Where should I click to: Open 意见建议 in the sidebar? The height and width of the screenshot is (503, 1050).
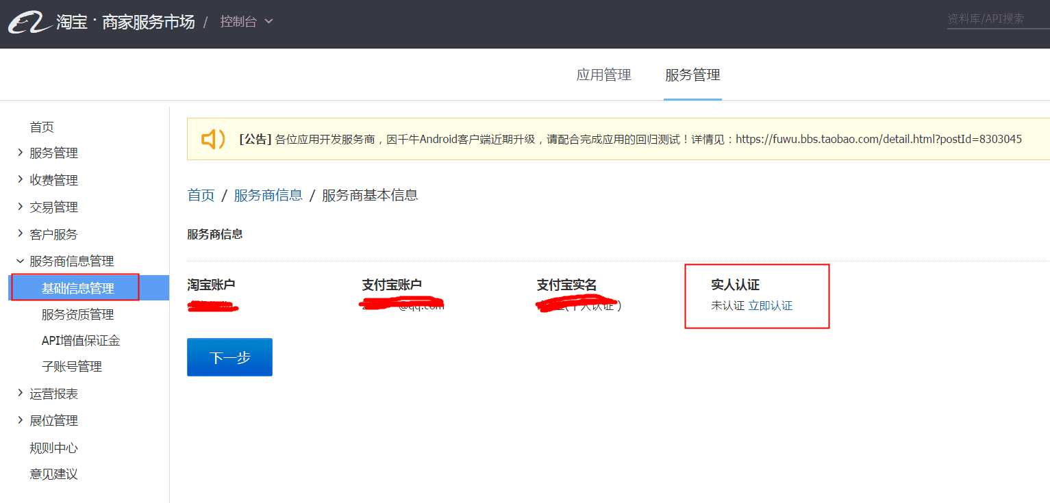coord(53,474)
